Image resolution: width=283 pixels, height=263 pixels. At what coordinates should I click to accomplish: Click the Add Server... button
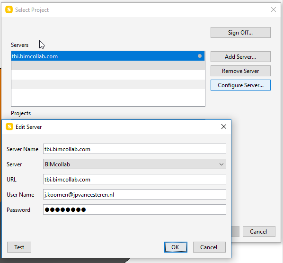(x=240, y=57)
